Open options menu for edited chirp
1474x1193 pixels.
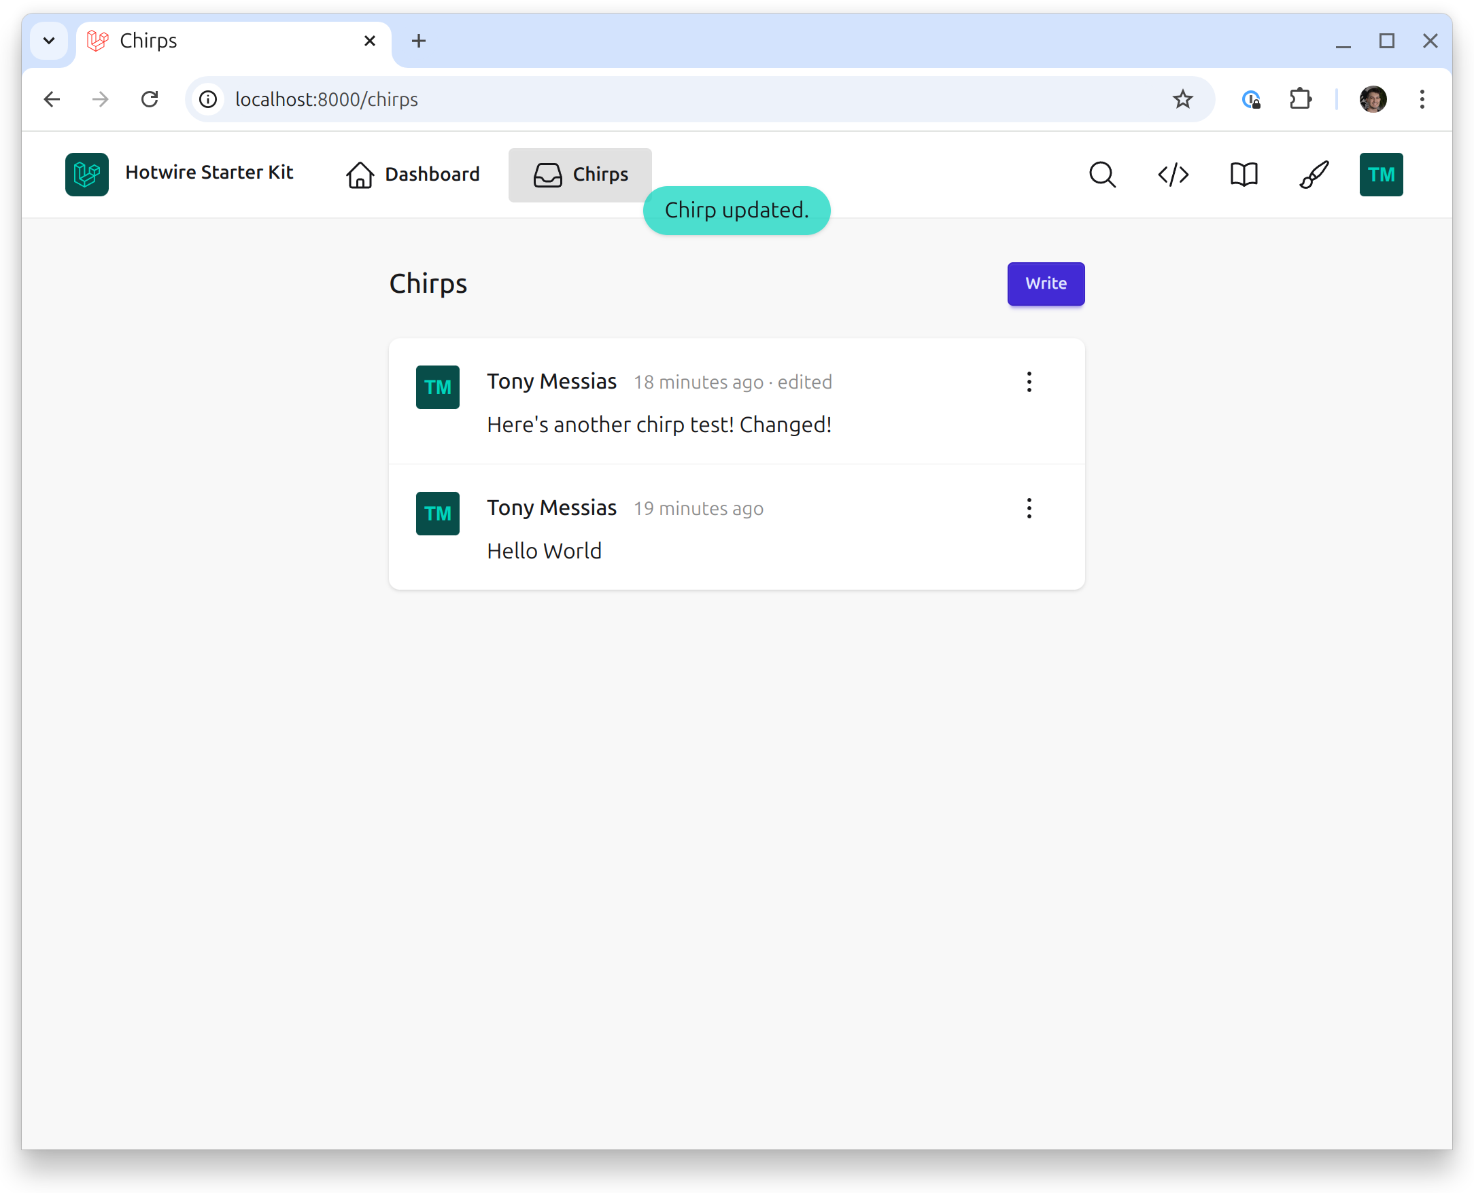(1029, 382)
